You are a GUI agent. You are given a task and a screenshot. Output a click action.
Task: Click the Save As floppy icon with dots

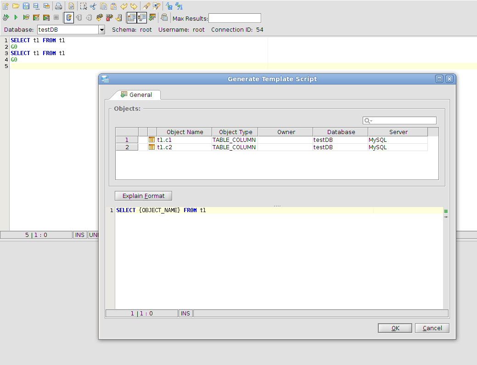coord(36,6)
